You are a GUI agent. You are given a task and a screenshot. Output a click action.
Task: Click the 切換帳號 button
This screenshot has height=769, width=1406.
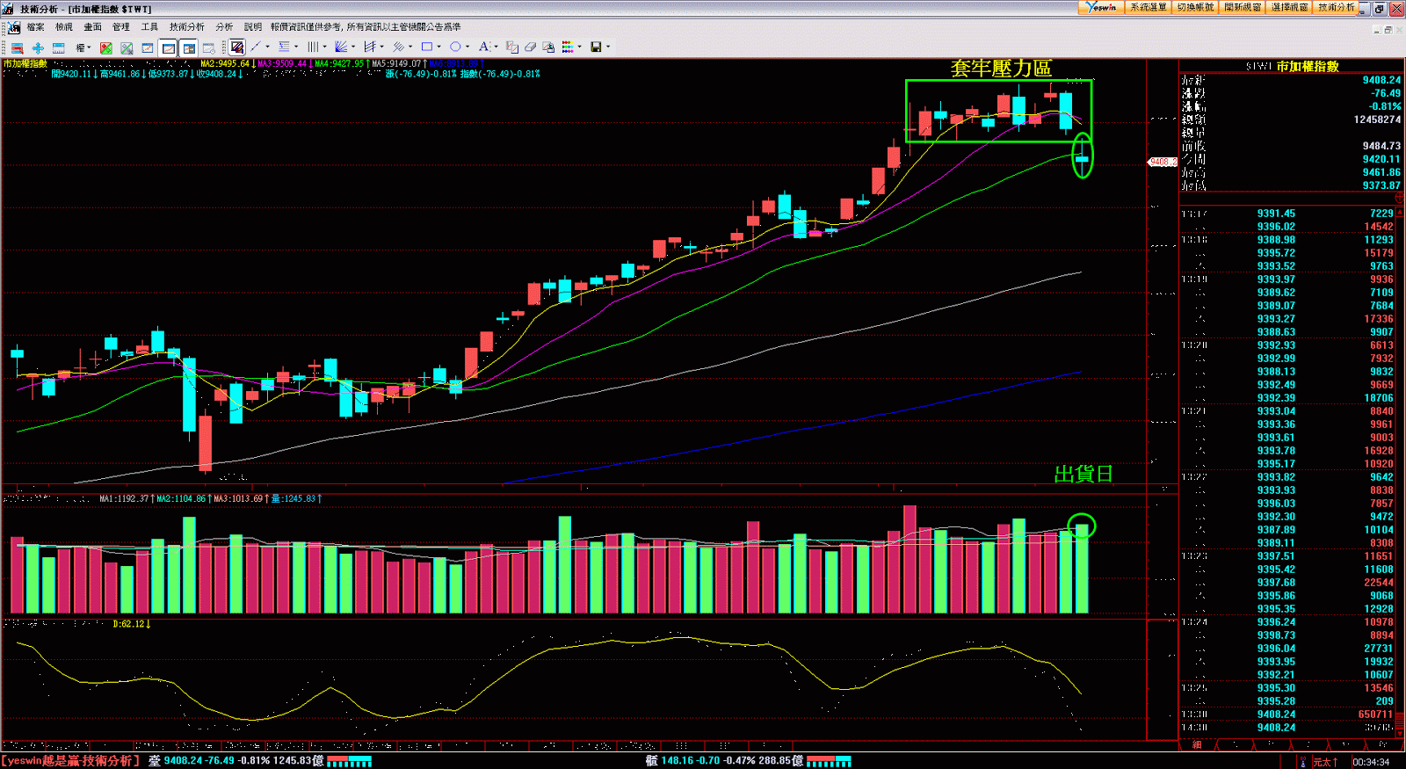(x=1195, y=7)
